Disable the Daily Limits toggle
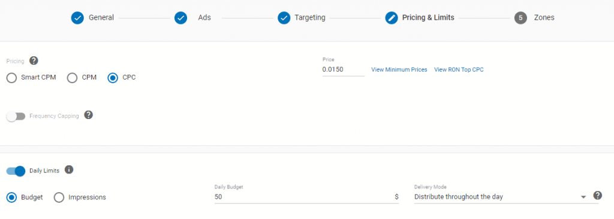614x219 pixels. click(x=16, y=171)
